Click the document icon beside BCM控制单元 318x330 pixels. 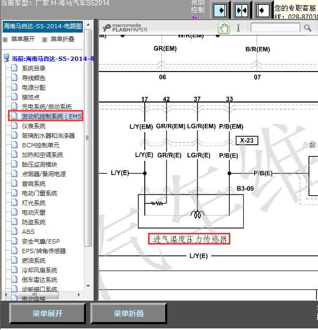click(14, 145)
